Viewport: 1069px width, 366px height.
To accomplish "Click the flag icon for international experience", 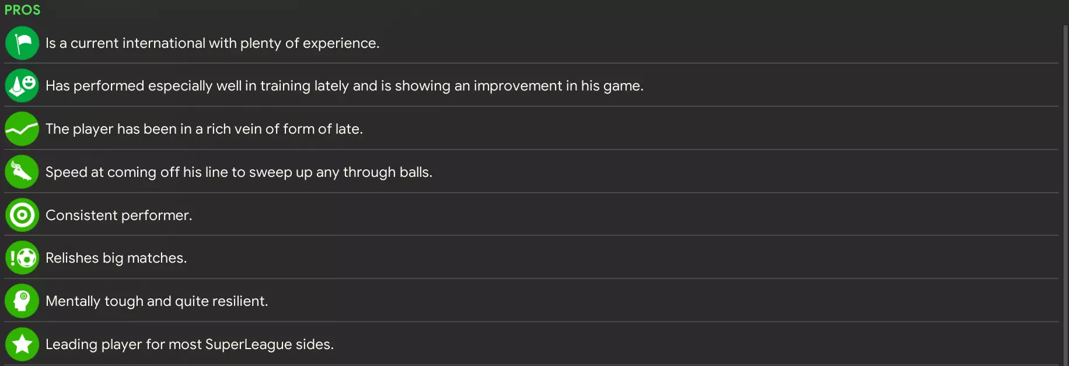I will (22, 43).
